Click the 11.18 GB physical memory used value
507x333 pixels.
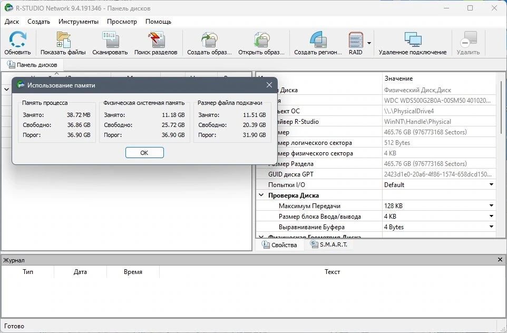click(173, 115)
